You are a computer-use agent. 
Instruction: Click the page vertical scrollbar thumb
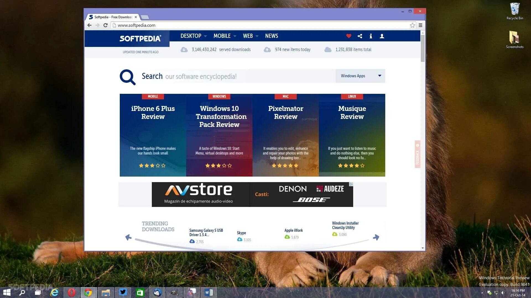[423, 48]
